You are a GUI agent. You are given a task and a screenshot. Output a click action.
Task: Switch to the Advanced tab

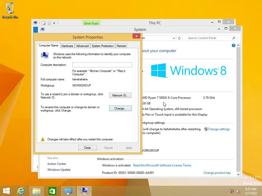tap(82, 46)
